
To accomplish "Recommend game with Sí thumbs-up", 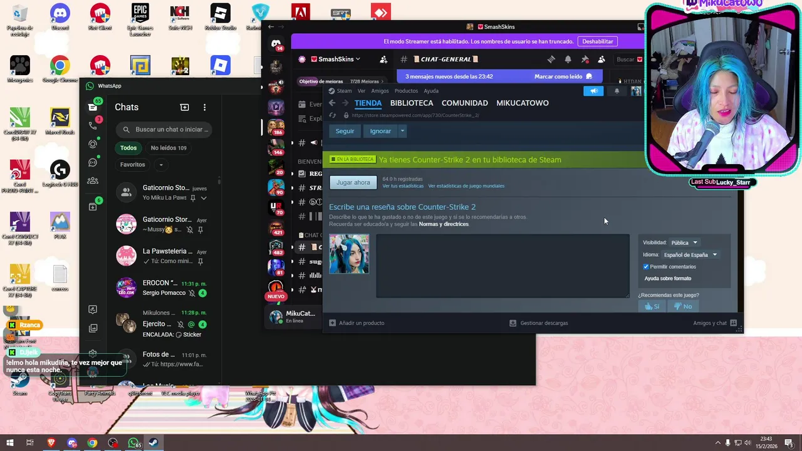I will click(x=652, y=306).
